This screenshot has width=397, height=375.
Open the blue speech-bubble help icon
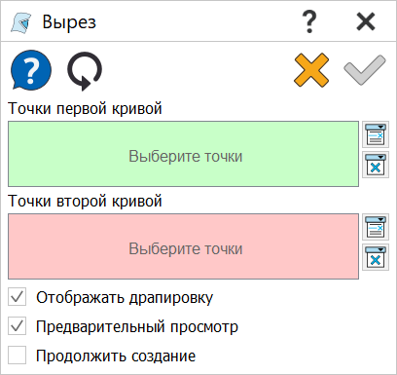pos(31,70)
